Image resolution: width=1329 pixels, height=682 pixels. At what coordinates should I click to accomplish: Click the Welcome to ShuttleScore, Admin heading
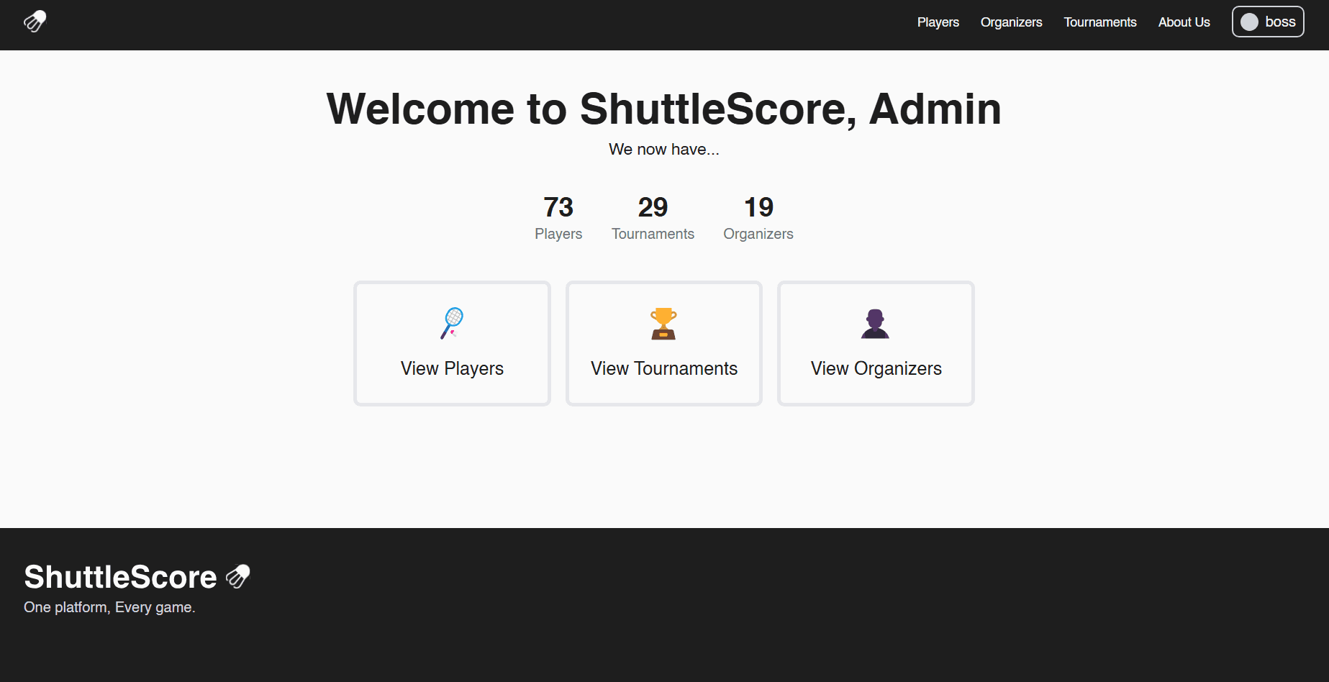coord(663,109)
